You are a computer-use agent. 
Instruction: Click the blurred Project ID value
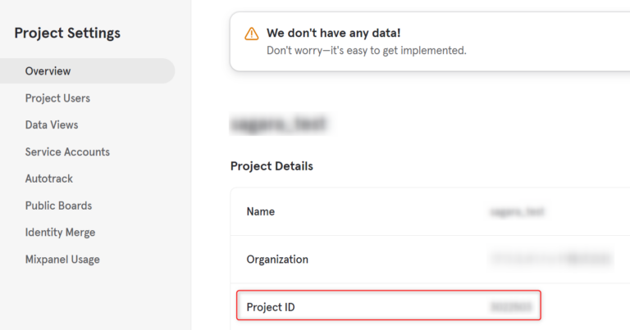tap(510, 307)
